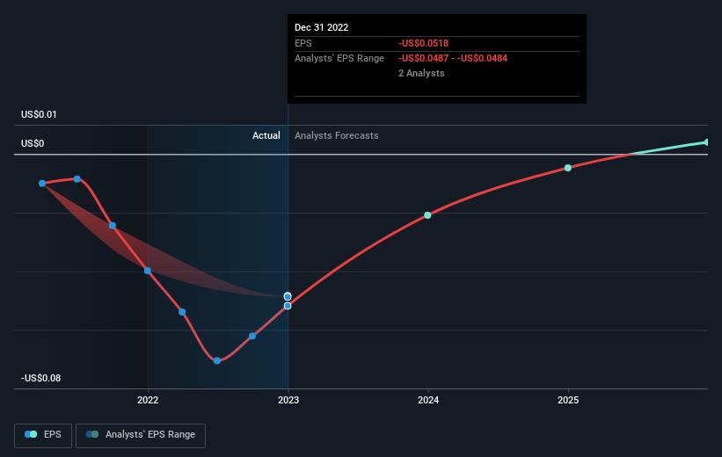Click the Dec 31 2022 actual EPS point
Viewport: 722px width, 457px height.
pos(288,306)
